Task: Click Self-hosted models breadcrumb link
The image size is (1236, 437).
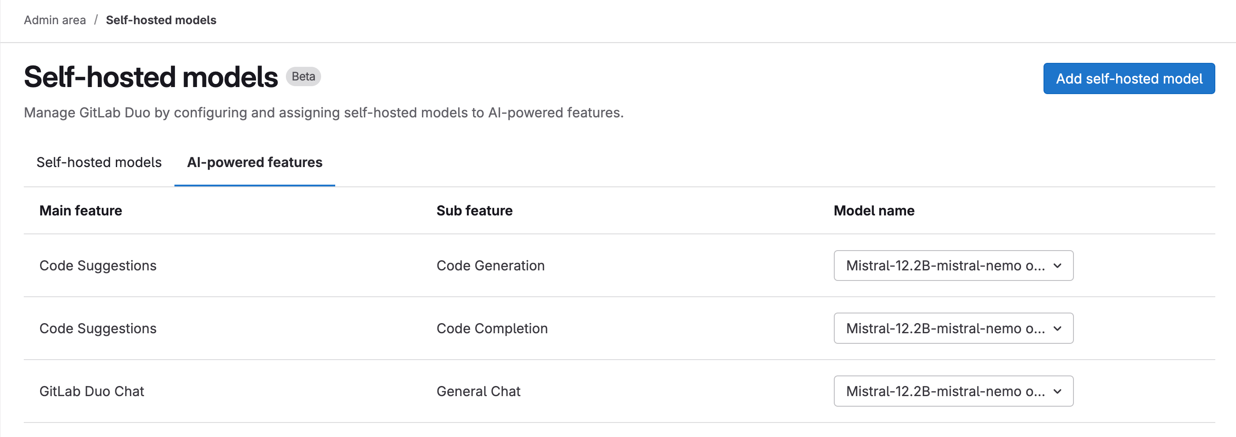Action: 161,20
